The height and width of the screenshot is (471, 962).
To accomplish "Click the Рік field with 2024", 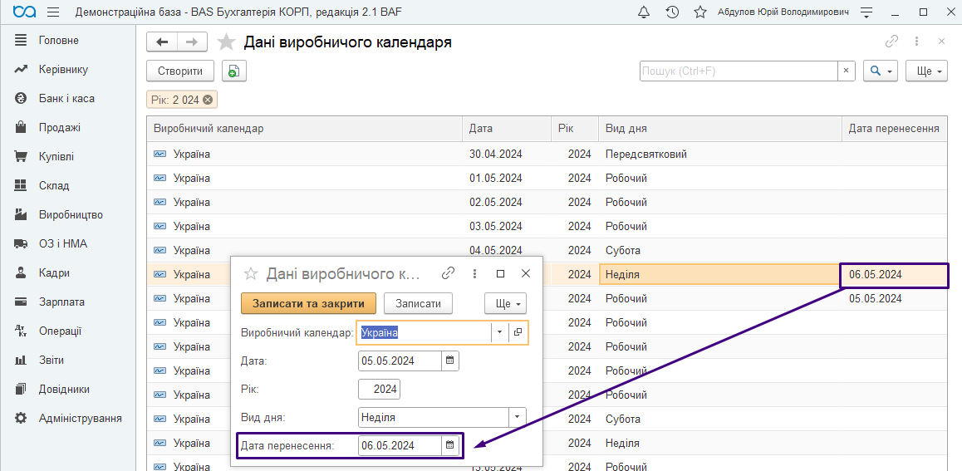I will click(379, 390).
